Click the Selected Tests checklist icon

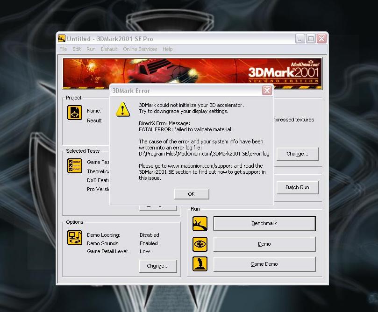75,166
